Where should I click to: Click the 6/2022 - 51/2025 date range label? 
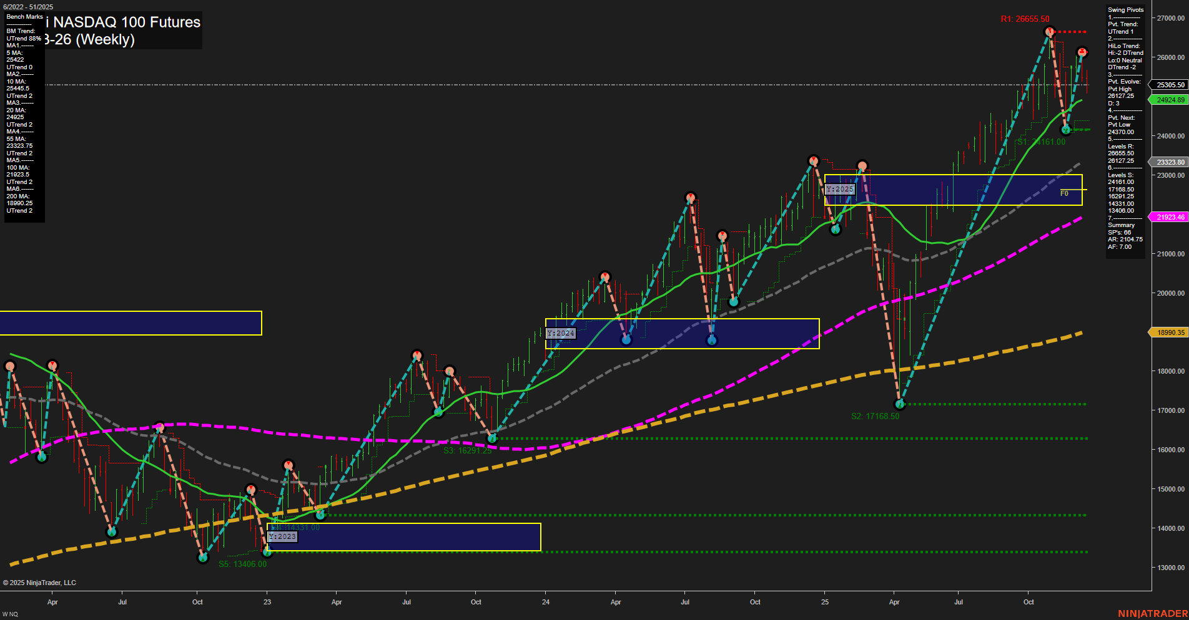[x=28, y=6]
